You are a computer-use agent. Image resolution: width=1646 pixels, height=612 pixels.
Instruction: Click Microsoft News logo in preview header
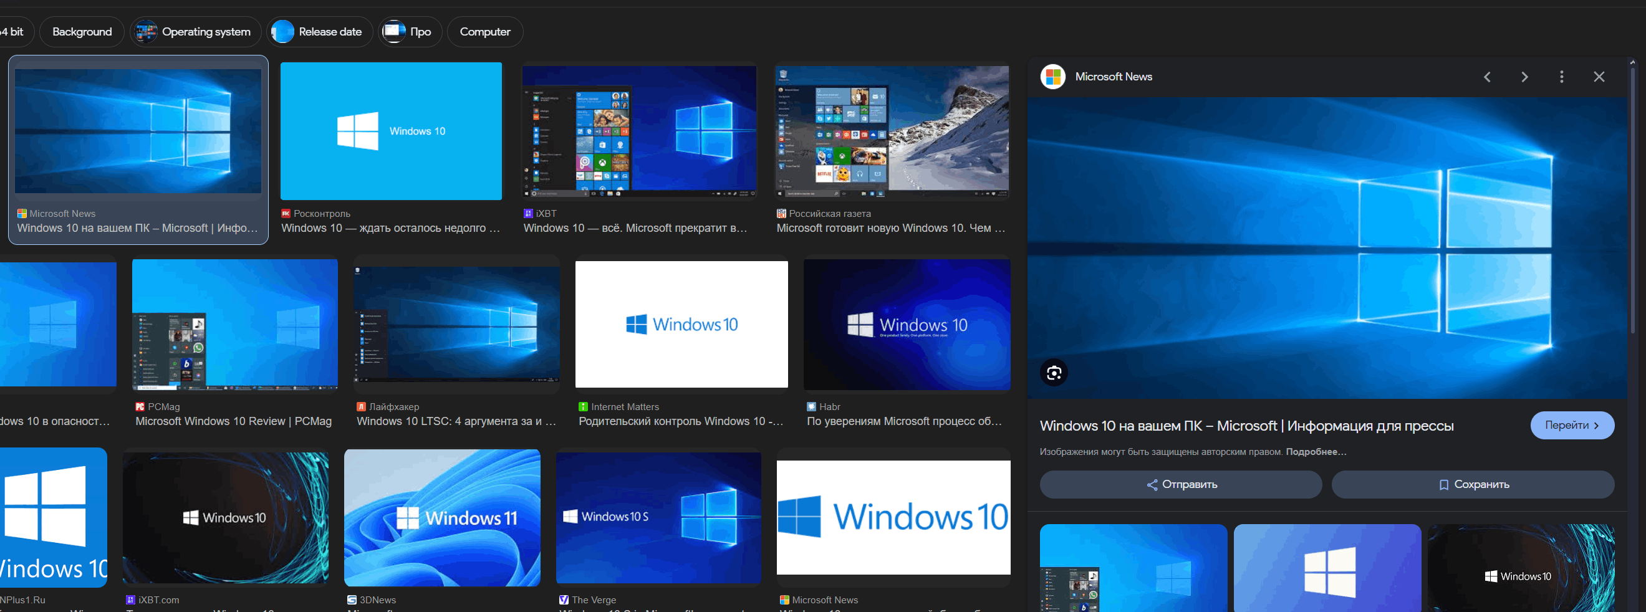[1053, 77]
